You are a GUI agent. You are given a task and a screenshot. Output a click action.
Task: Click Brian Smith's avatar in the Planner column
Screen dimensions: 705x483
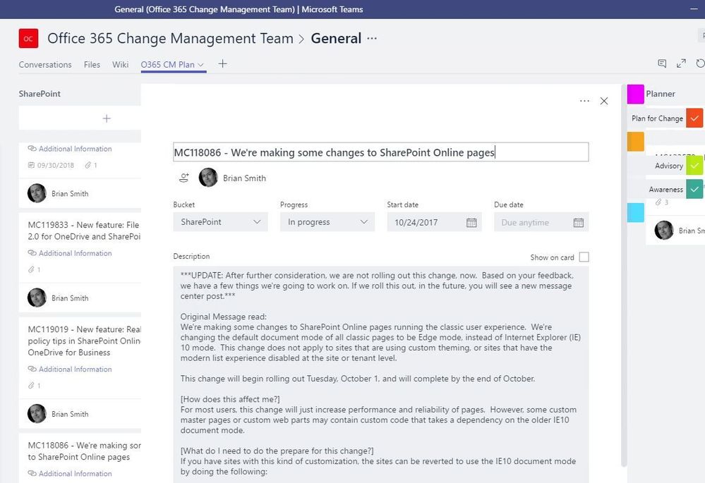pyautogui.click(x=664, y=230)
